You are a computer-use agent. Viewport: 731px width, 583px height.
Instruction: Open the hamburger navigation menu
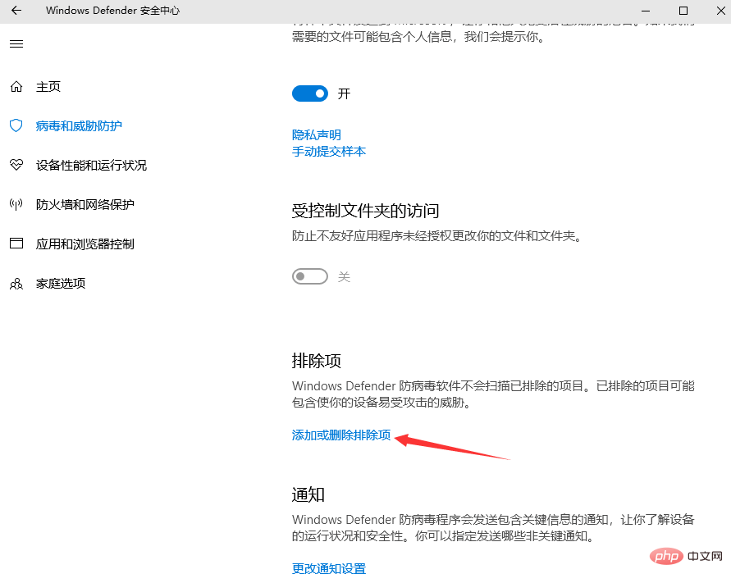[16, 43]
